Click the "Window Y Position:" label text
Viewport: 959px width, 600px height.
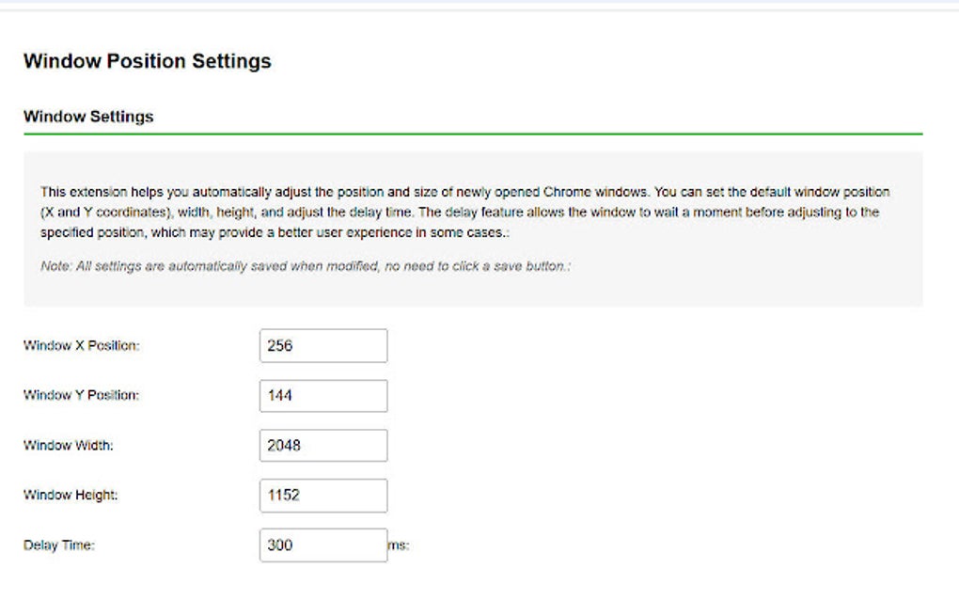click(81, 395)
